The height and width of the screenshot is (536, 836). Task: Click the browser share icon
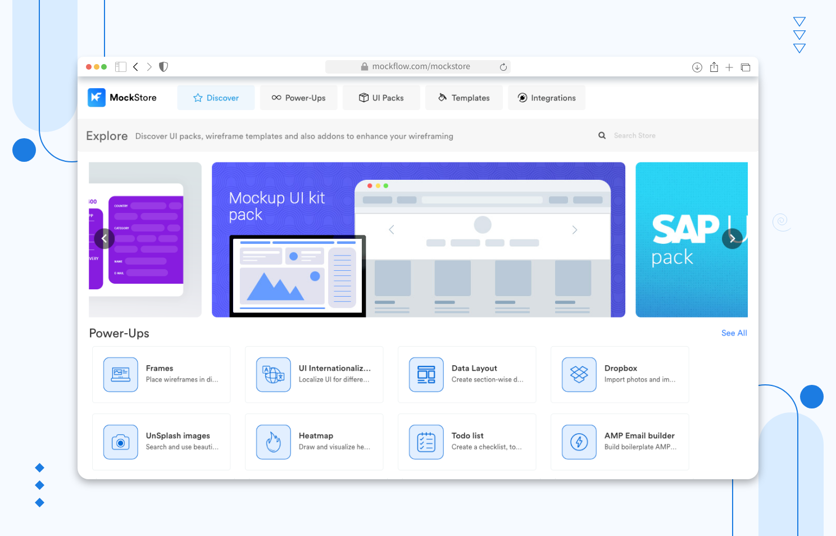tap(714, 67)
